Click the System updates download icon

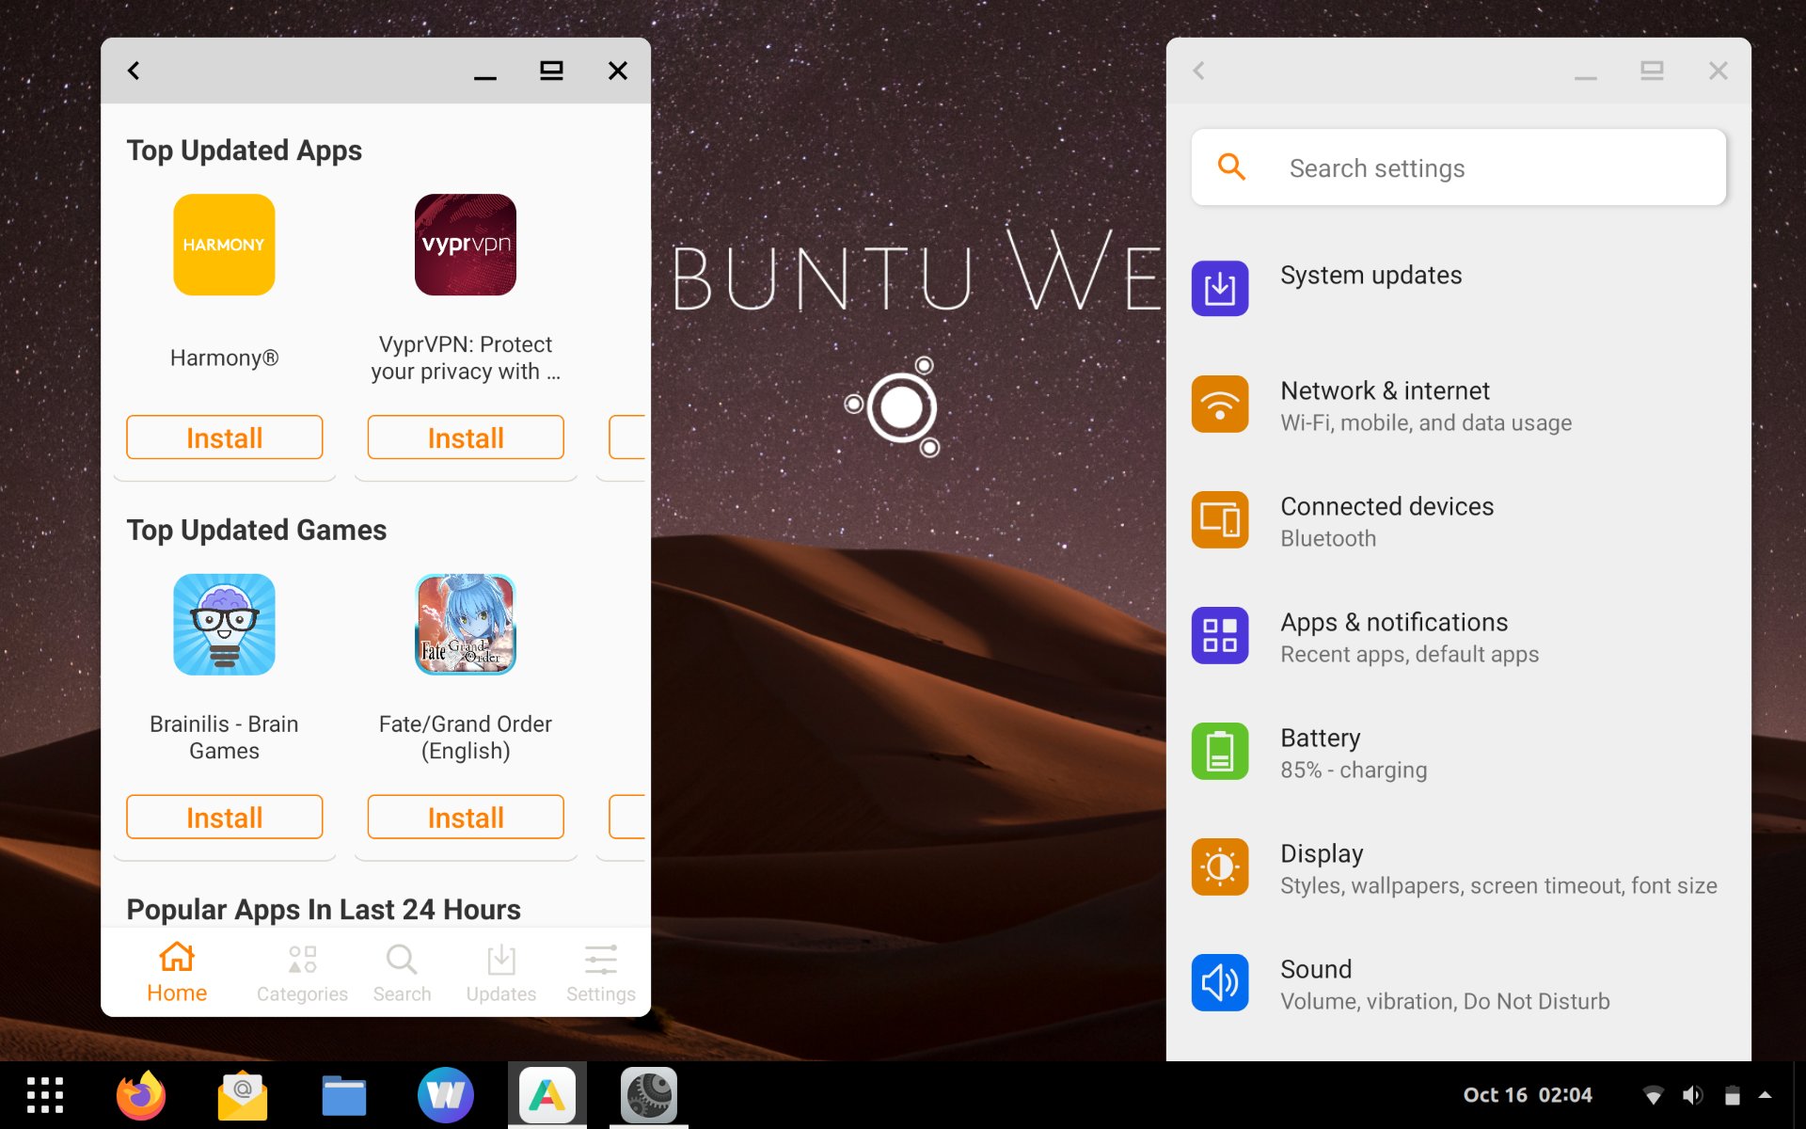point(1220,288)
